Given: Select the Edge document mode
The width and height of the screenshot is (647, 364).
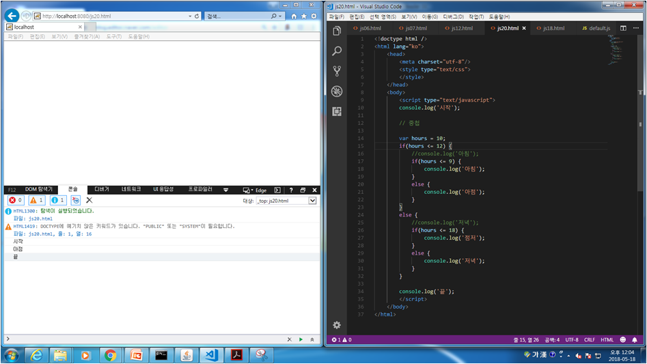Looking at the screenshot, I should (261, 190).
